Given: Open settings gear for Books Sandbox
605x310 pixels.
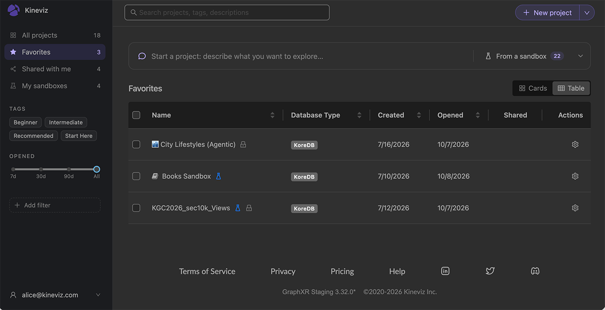Looking at the screenshot, I should click(x=575, y=176).
